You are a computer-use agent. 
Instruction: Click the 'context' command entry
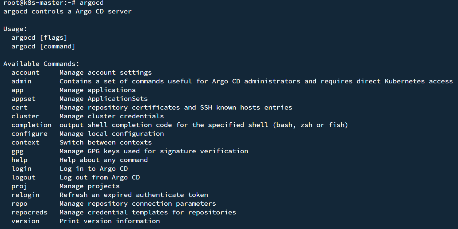click(25, 142)
